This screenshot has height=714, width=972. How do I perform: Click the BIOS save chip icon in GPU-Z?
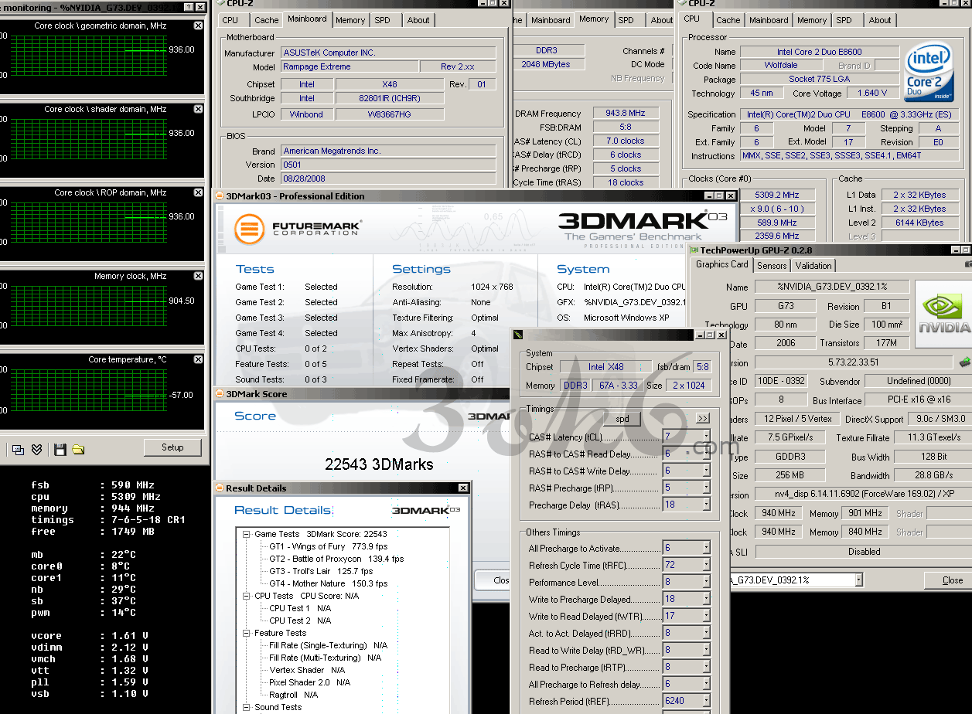click(964, 362)
